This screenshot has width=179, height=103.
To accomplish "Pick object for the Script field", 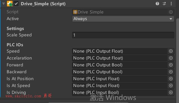I will 171,12.
